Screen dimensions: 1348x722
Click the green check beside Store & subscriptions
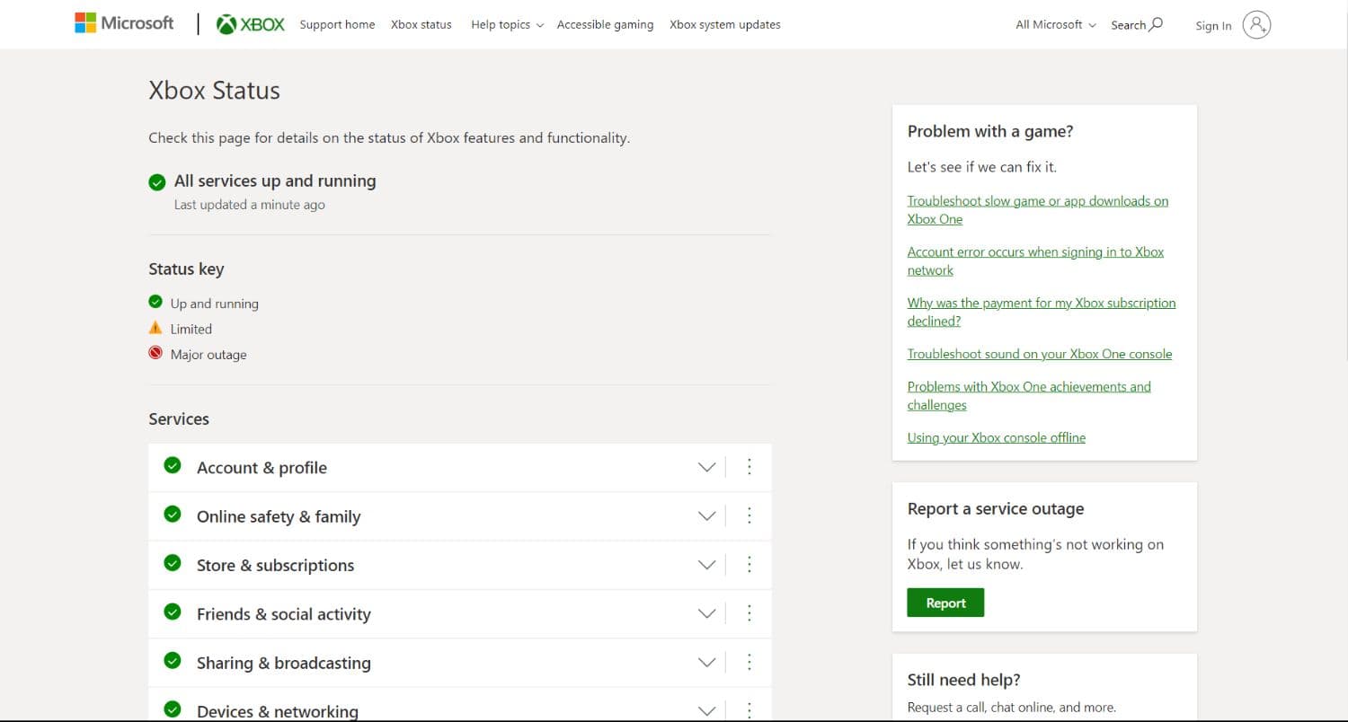coord(173,563)
